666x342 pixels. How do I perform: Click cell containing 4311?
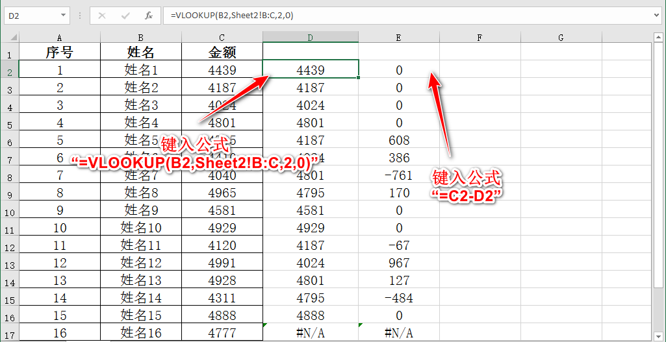[x=222, y=299]
